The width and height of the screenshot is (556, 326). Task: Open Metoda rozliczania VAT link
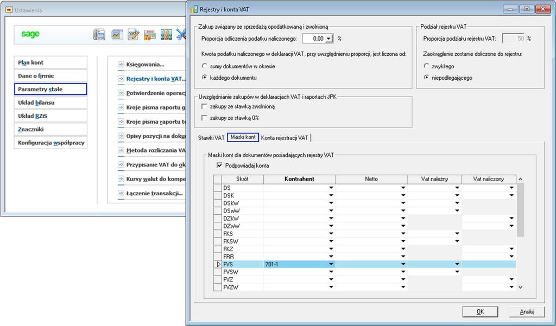click(x=156, y=150)
